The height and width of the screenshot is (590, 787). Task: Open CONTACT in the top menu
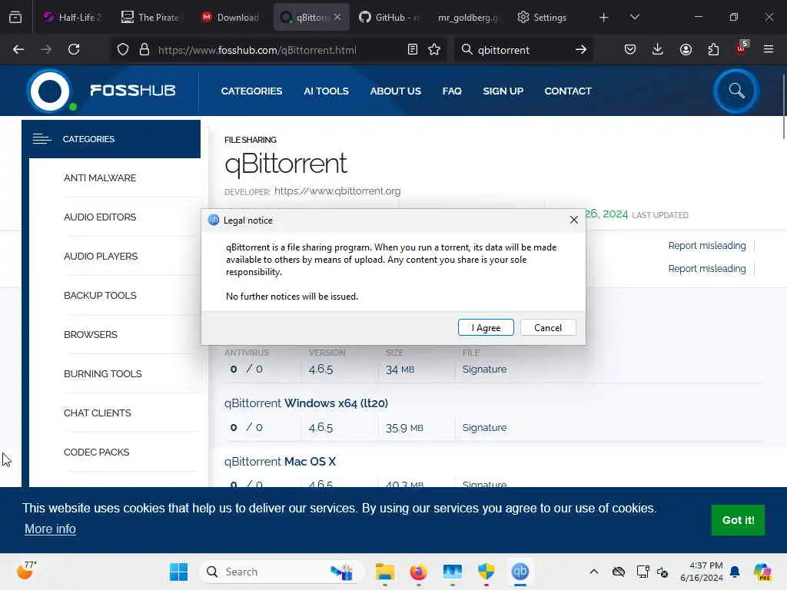point(568,91)
